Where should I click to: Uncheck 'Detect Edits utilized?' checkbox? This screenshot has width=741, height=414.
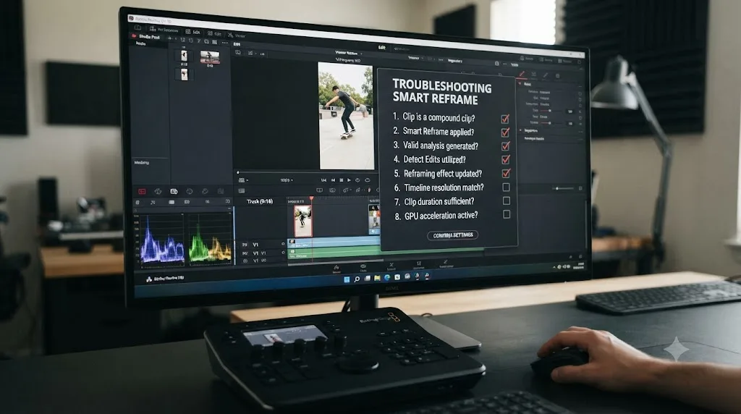click(x=506, y=160)
